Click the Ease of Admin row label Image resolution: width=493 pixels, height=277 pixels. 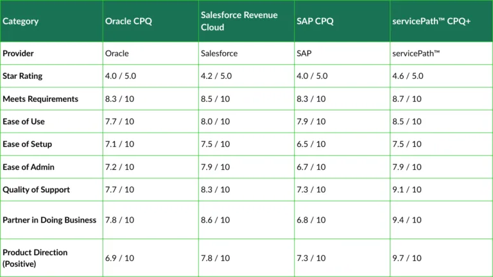(28, 167)
